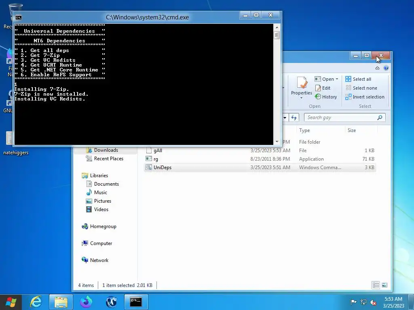Open the Music library
The width and height of the screenshot is (414, 310).
point(100,193)
